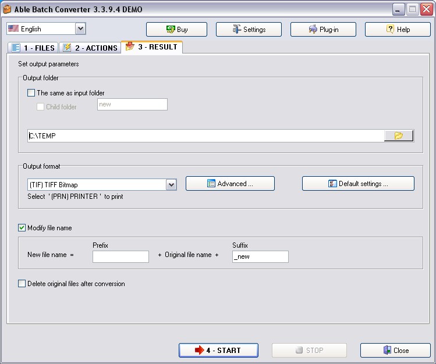Open the English language dropdown
Viewport: 436px width, 364px height.
[x=80, y=28]
